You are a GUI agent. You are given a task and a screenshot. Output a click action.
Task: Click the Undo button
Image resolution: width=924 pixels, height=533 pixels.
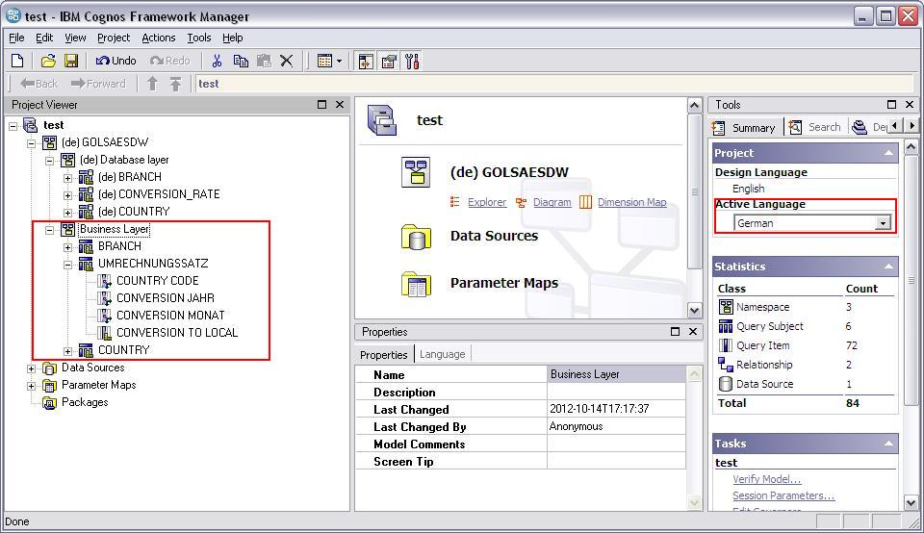coord(116,61)
